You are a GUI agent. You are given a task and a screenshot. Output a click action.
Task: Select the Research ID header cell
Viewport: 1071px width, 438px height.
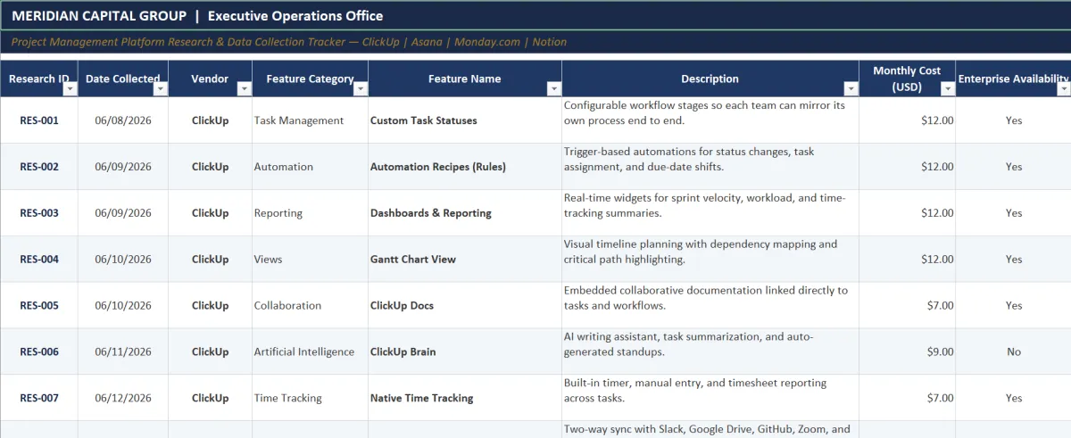coord(39,79)
